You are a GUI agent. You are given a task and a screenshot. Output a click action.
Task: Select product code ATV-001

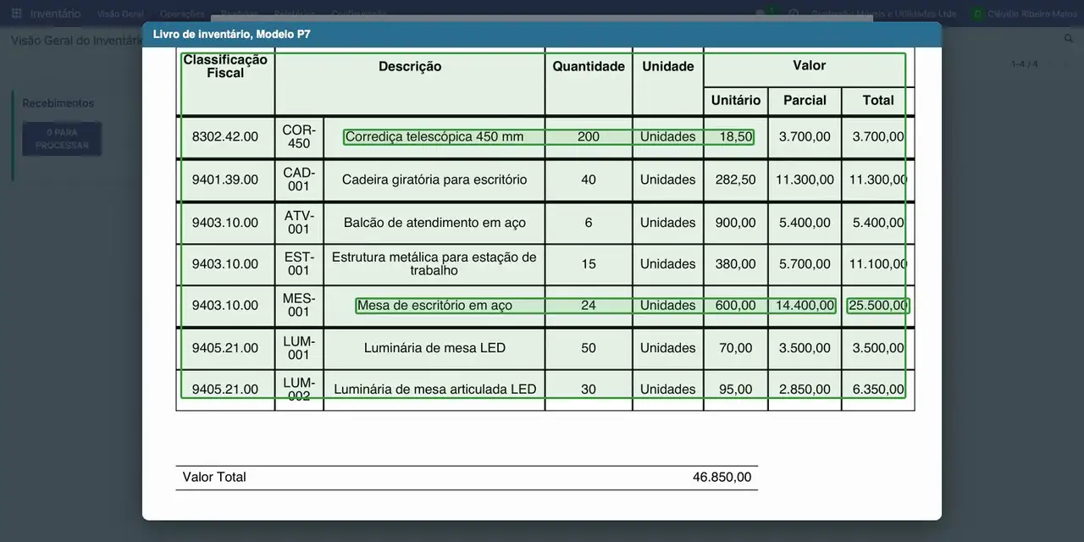[299, 223]
